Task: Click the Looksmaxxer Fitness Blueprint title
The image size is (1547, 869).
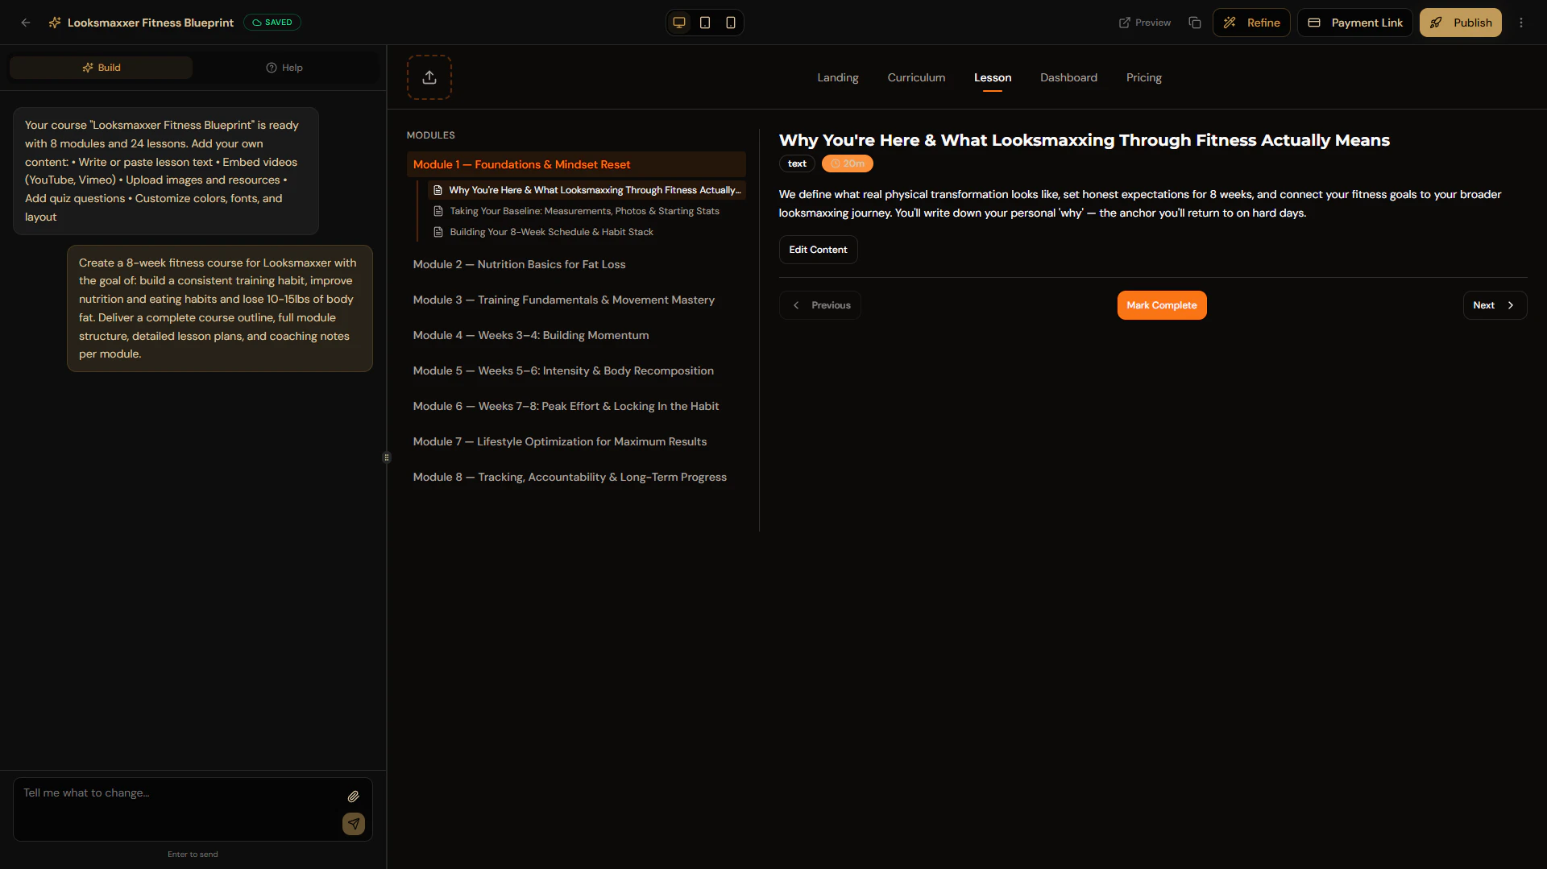Action: coord(151,23)
